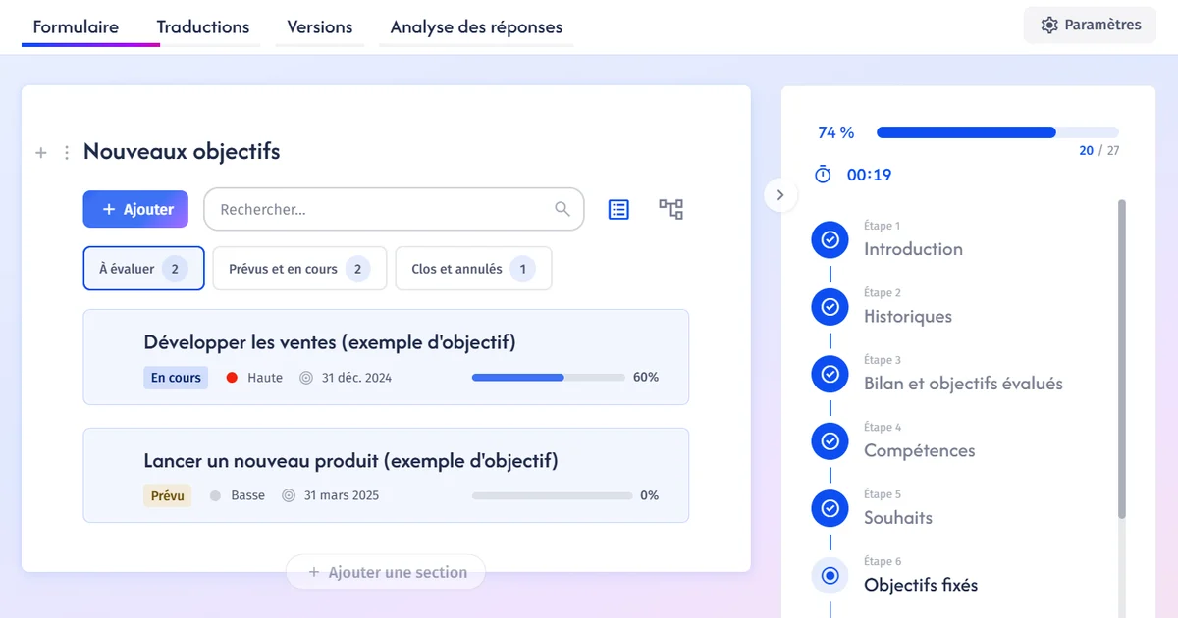Switch to the Formulaire tab

click(x=76, y=27)
